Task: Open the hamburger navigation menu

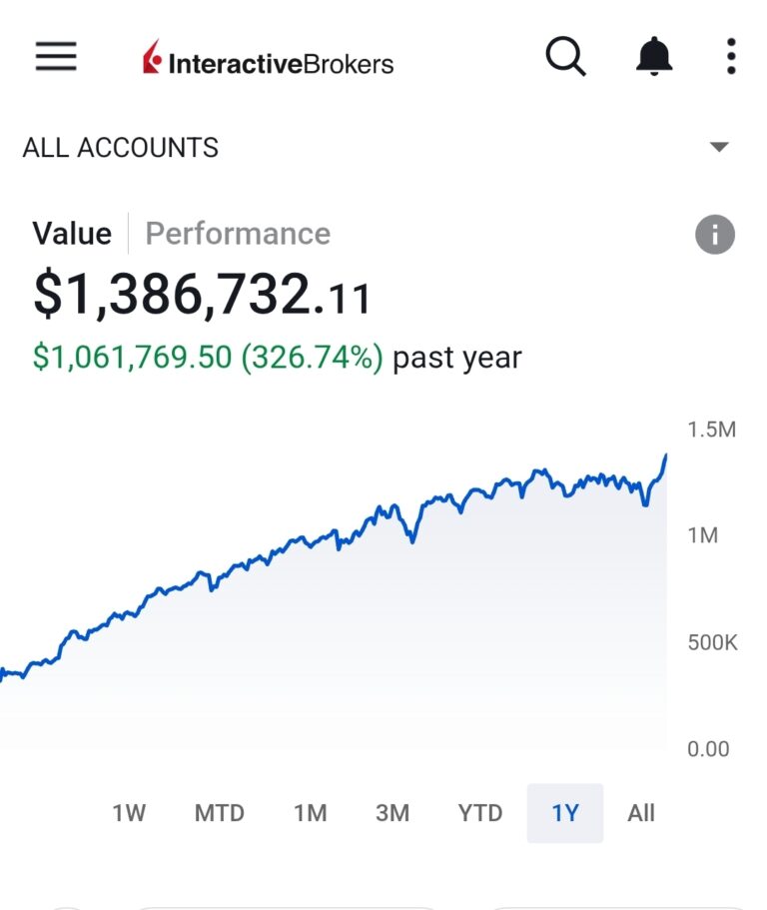Action: pos(56,57)
